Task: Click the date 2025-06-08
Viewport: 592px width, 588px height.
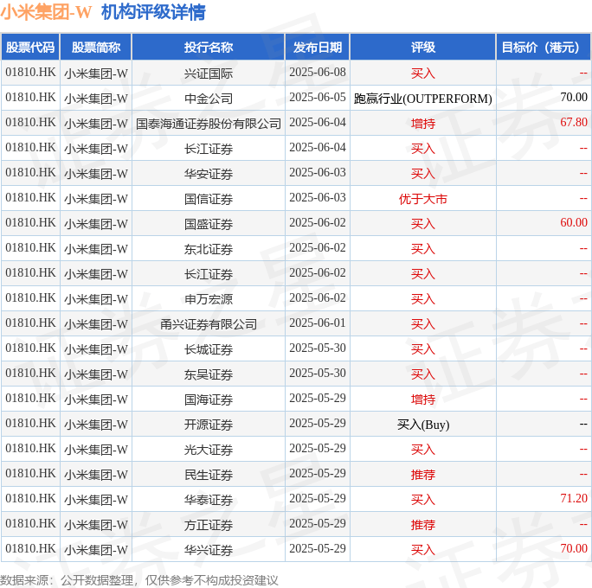Action: (x=318, y=72)
